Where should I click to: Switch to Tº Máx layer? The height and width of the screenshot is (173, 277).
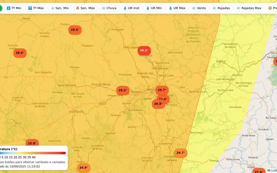click(x=36, y=8)
